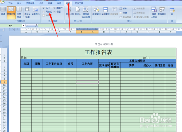Click the 工作事务类别 heading cell

click(x=54, y=64)
